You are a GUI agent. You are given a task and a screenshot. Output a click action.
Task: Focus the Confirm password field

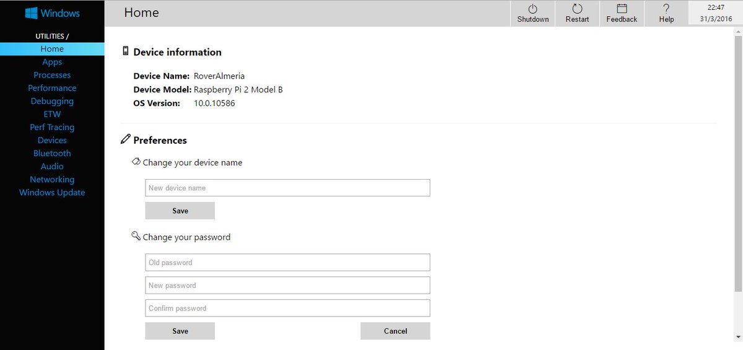tap(287, 308)
